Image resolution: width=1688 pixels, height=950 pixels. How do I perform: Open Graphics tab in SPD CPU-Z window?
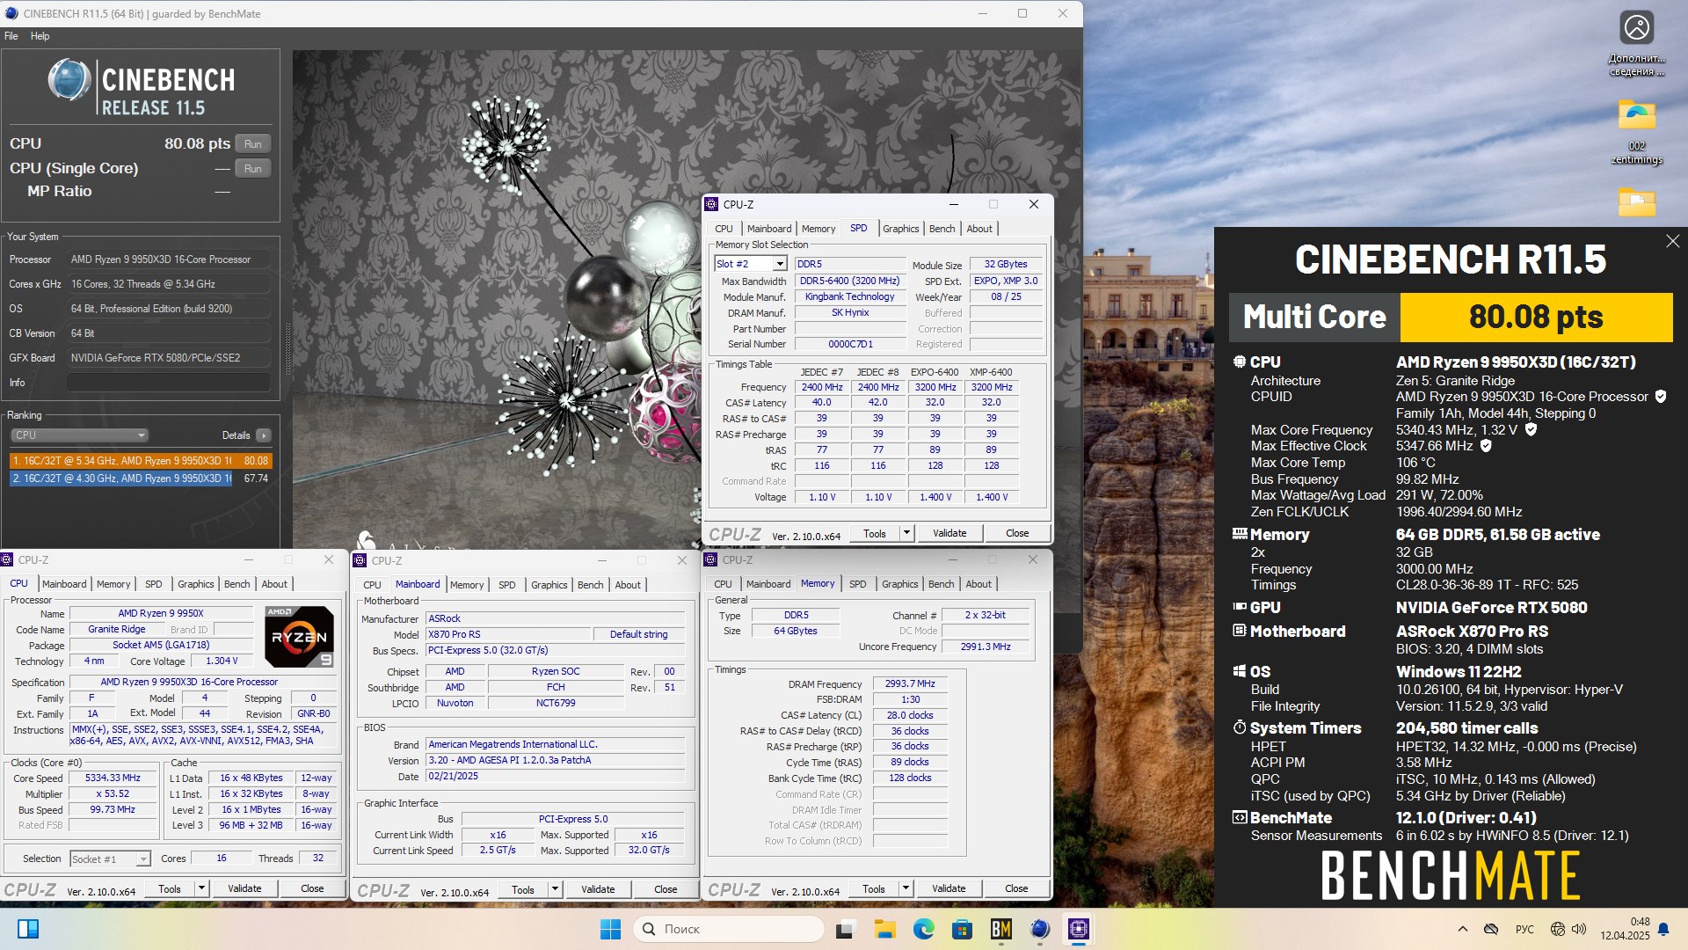click(x=900, y=229)
